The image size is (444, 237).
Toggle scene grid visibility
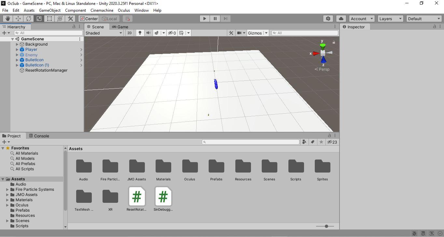click(x=181, y=33)
